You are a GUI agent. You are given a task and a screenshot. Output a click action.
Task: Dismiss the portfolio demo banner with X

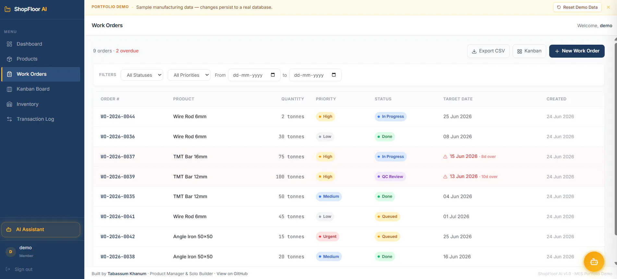pos(608,7)
